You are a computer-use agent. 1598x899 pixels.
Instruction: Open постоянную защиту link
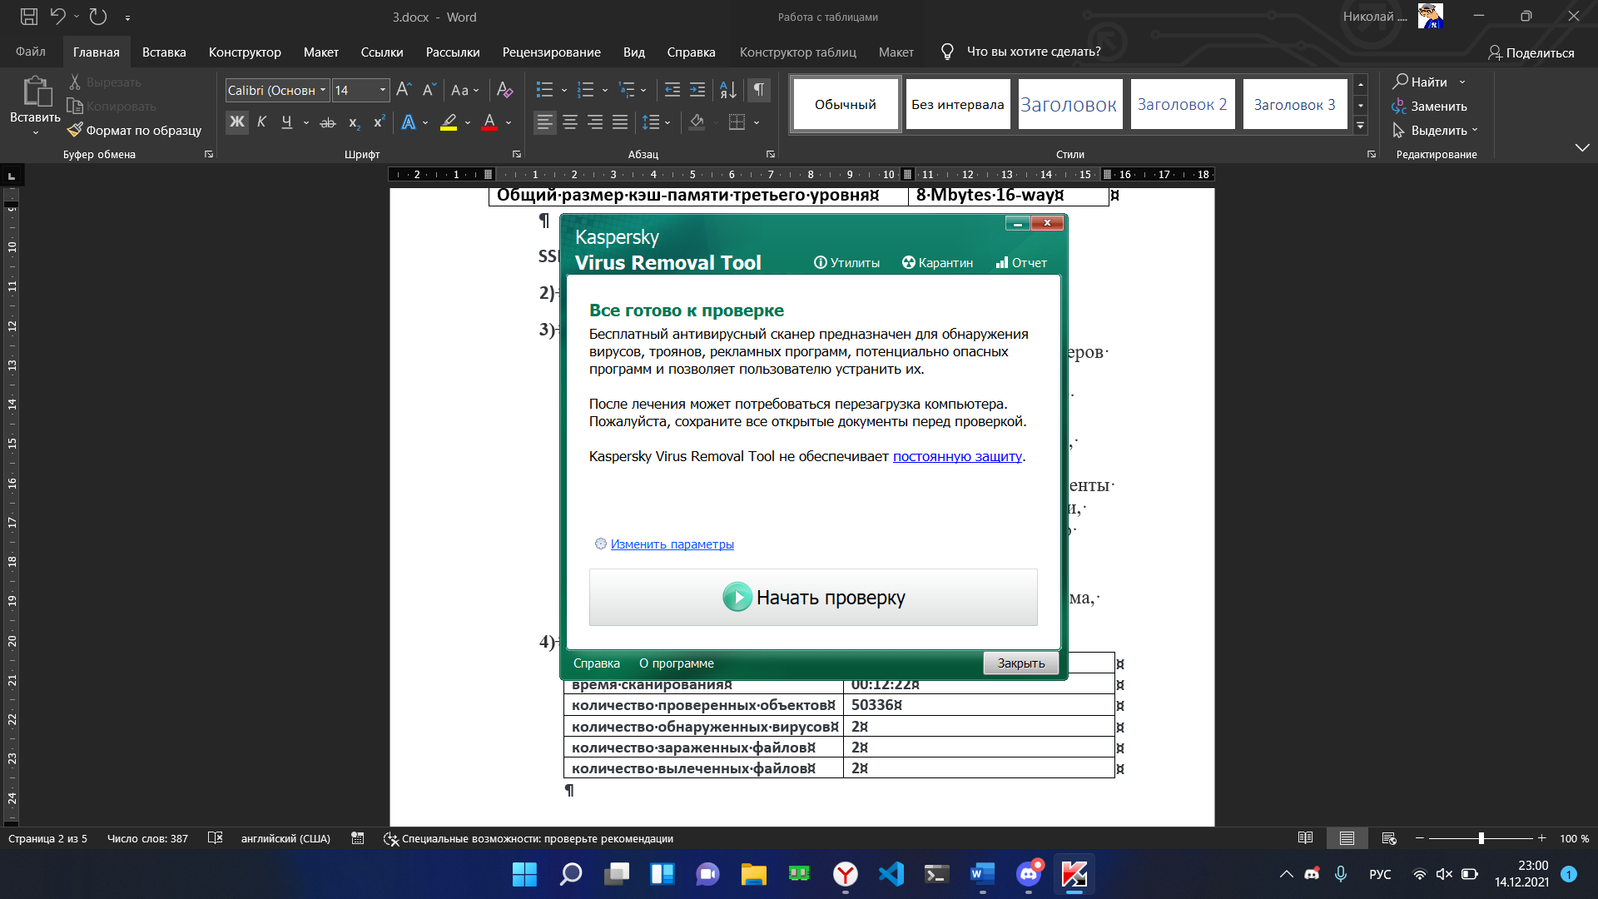point(957,456)
